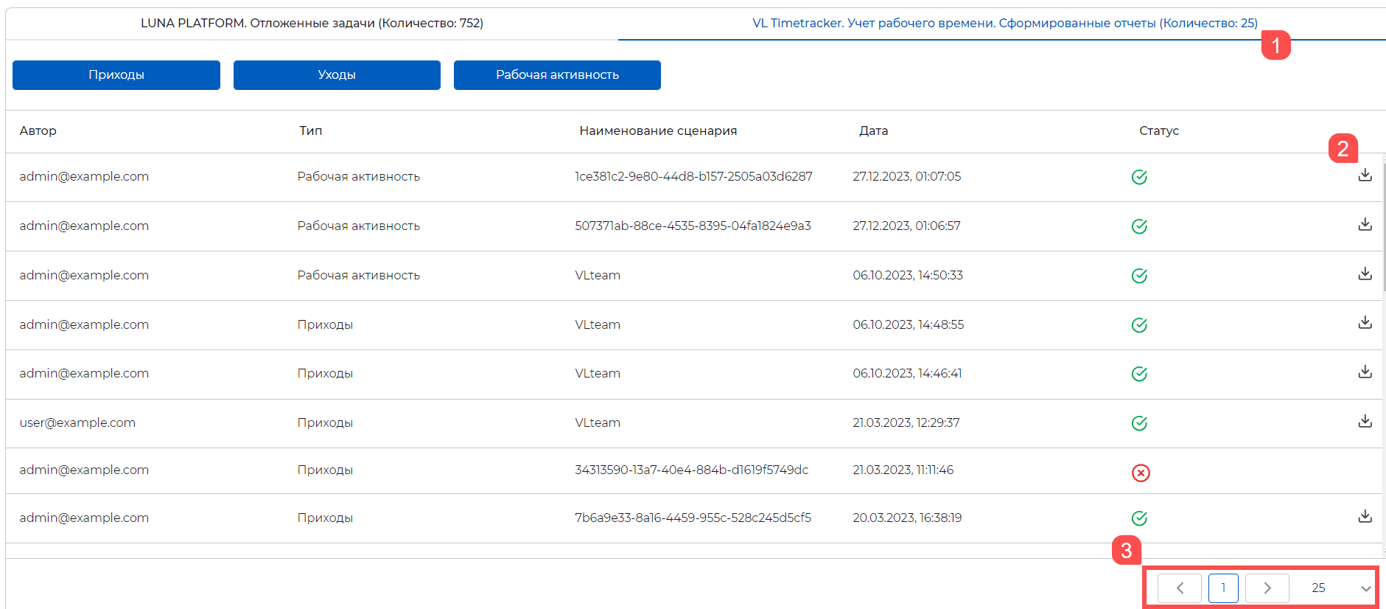Select page 1 in pagination
The height and width of the screenshot is (609, 1386).
1223,588
